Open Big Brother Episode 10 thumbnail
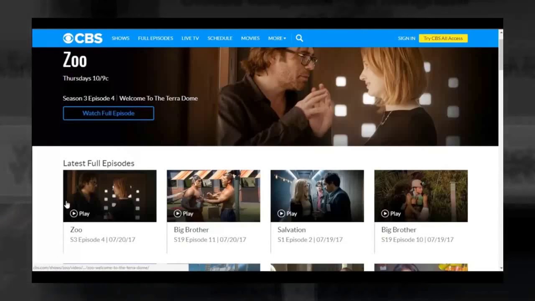The image size is (535, 301). click(x=420, y=196)
